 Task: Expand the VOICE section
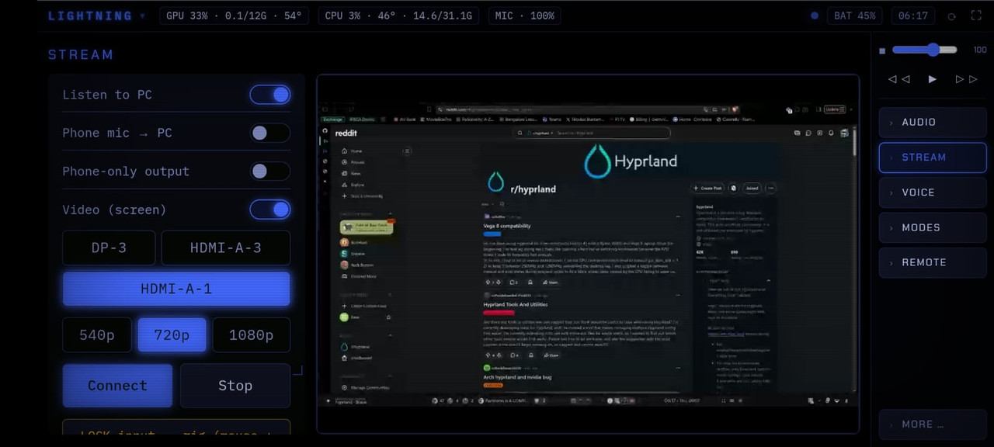933,192
